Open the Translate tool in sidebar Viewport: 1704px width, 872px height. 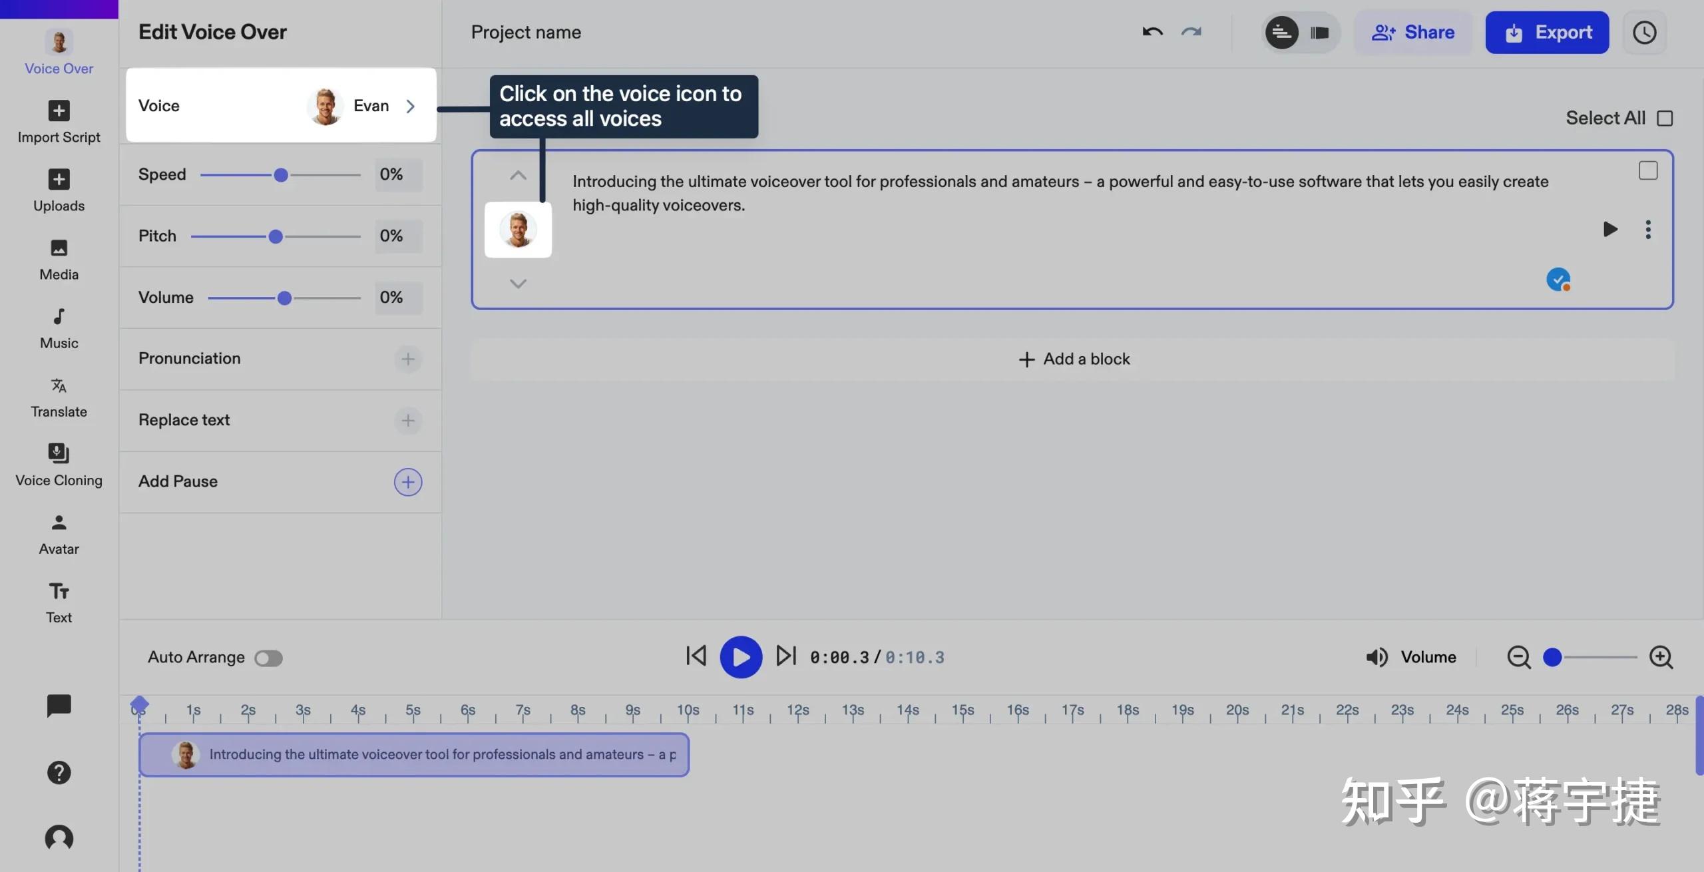point(59,397)
